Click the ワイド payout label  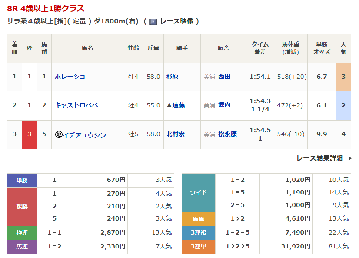(199, 192)
